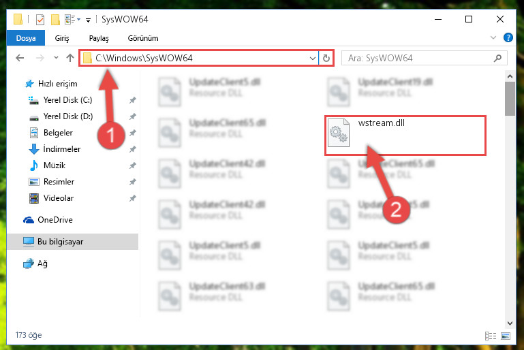Click the search magnifier icon

click(497, 58)
